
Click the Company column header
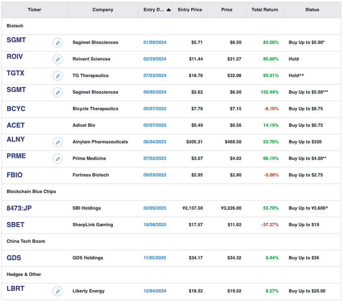[102, 10]
